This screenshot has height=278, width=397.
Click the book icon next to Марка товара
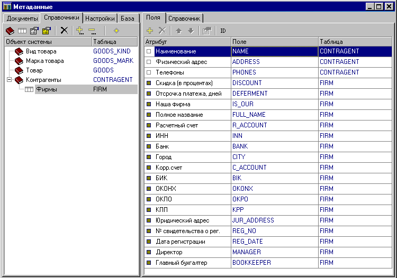point(19,61)
